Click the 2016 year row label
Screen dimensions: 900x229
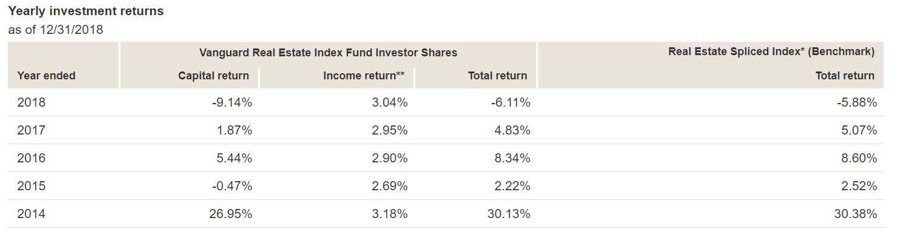tap(32, 158)
